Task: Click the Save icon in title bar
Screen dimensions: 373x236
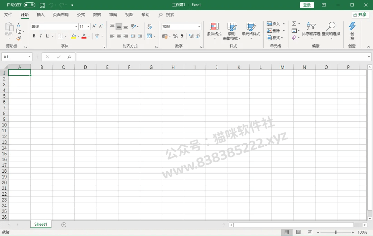Action: click(42, 5)
